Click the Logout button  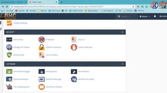[x=163, y=16]
